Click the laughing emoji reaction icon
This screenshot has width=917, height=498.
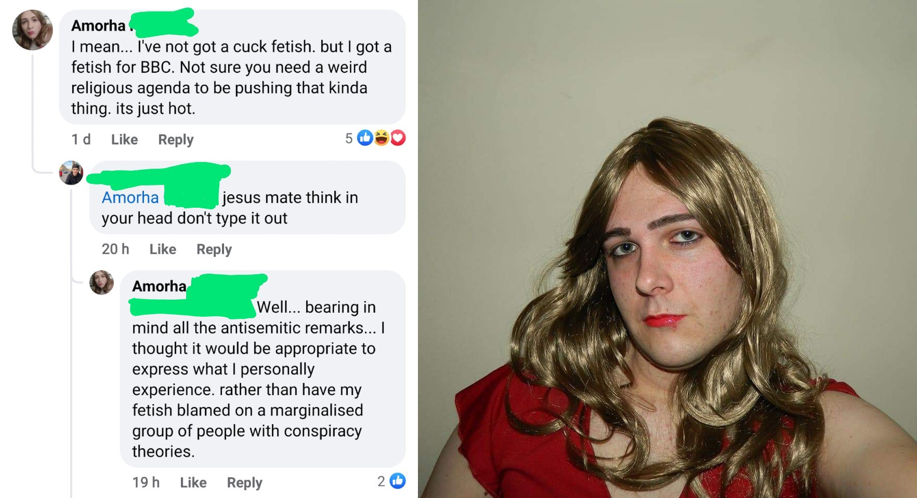[382, 138]
